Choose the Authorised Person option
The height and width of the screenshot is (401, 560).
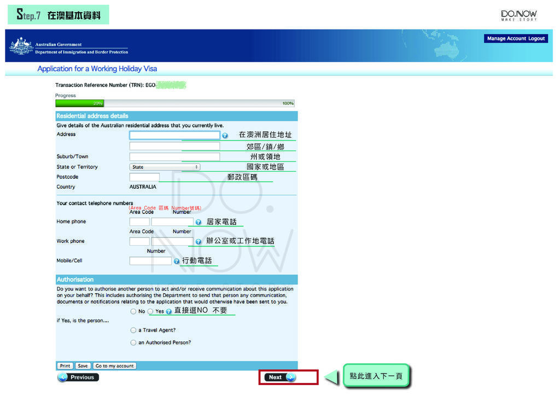coord(133,343)
